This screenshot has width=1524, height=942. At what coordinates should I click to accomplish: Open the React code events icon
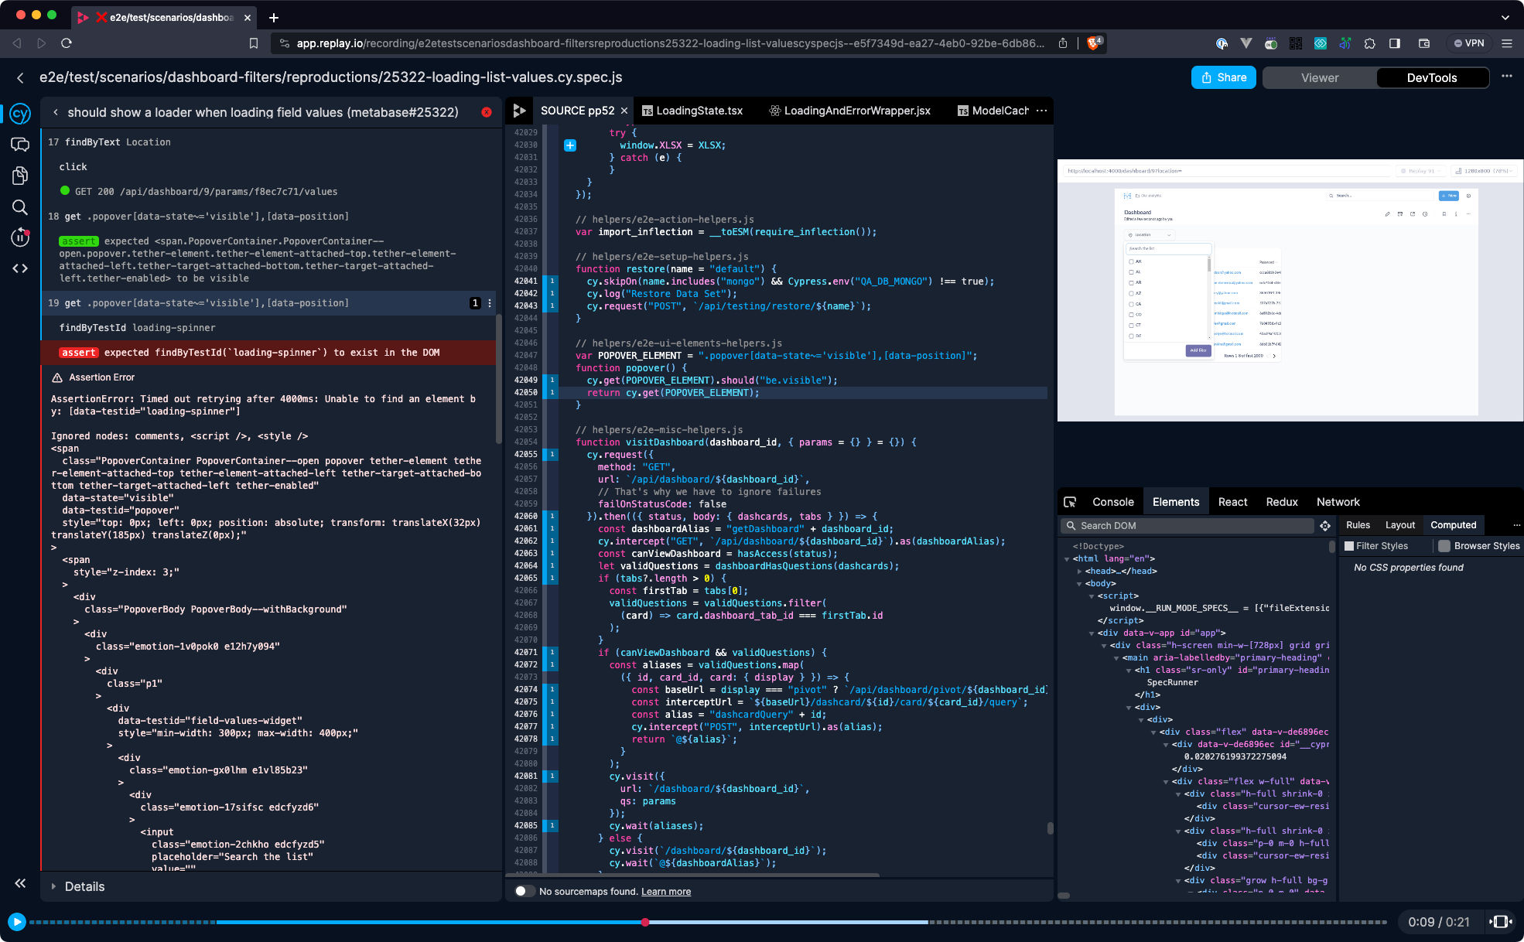coord(20,268)
